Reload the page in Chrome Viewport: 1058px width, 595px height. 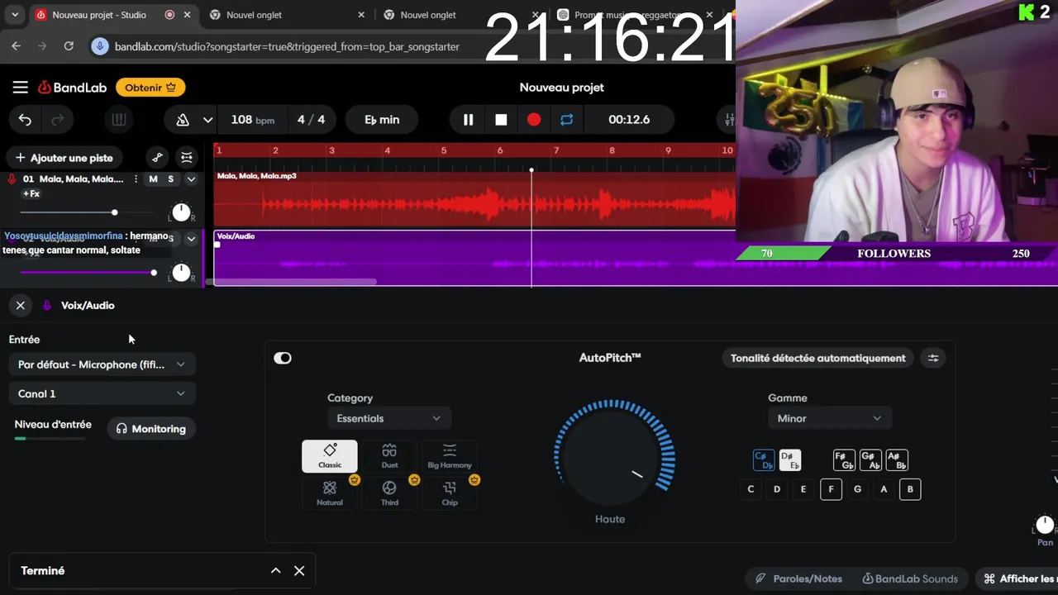coord(69,46)
